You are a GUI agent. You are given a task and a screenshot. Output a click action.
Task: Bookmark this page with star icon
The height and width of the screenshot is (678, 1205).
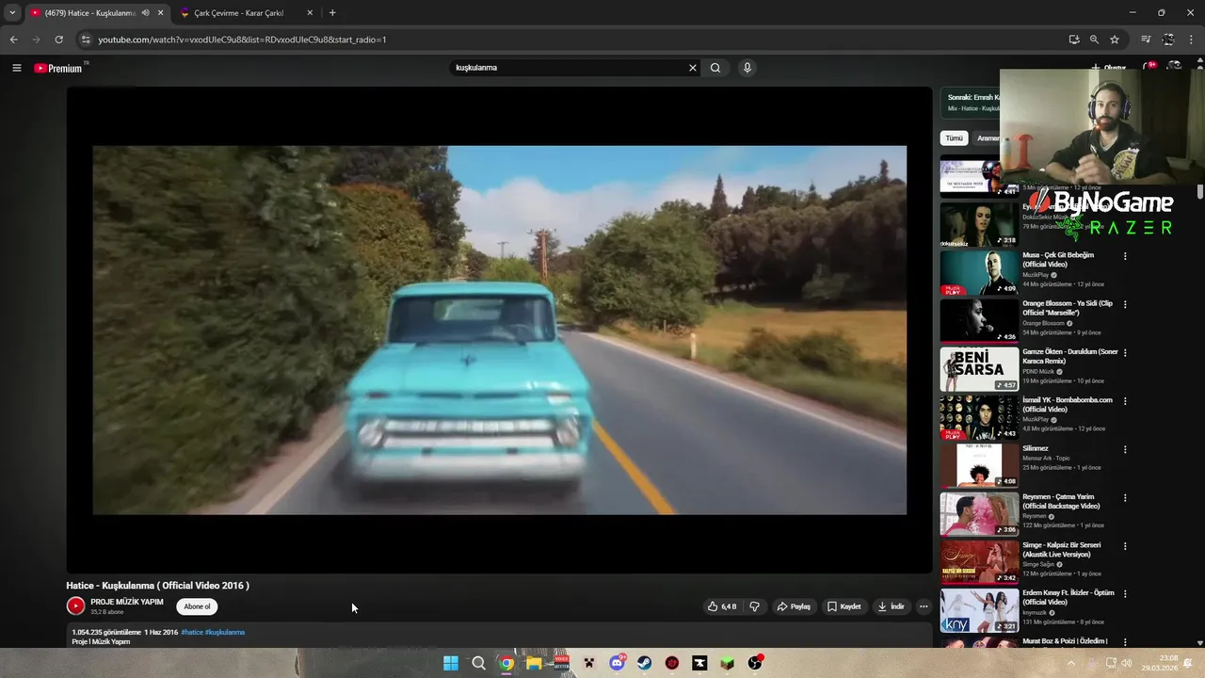[x=1115, y=40]
